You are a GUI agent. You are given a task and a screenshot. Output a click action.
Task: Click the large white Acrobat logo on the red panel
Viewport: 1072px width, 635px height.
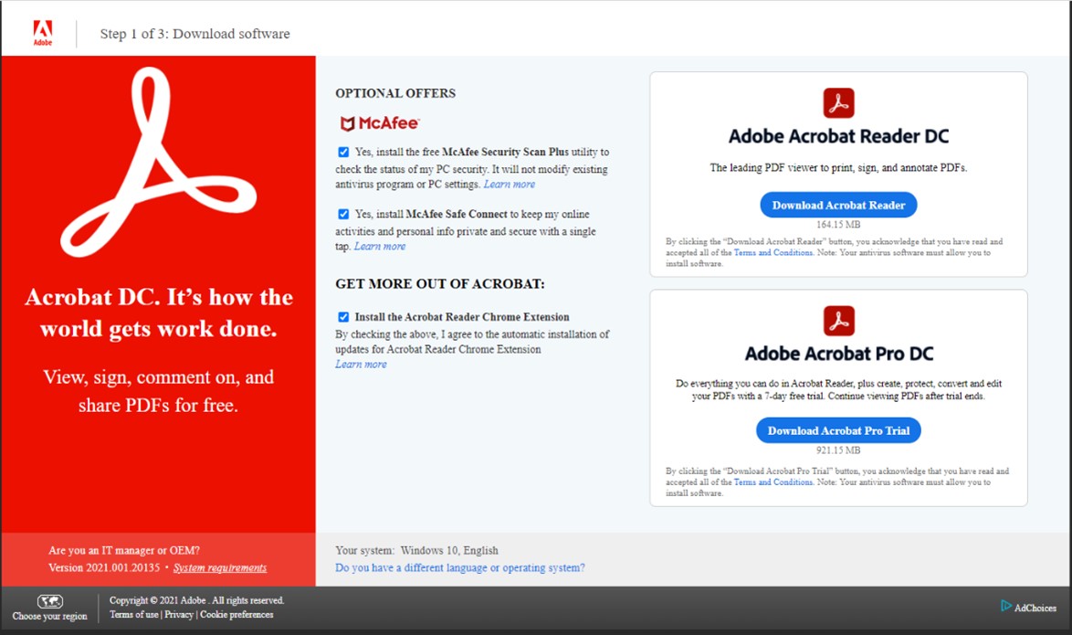tap(159, 162)
